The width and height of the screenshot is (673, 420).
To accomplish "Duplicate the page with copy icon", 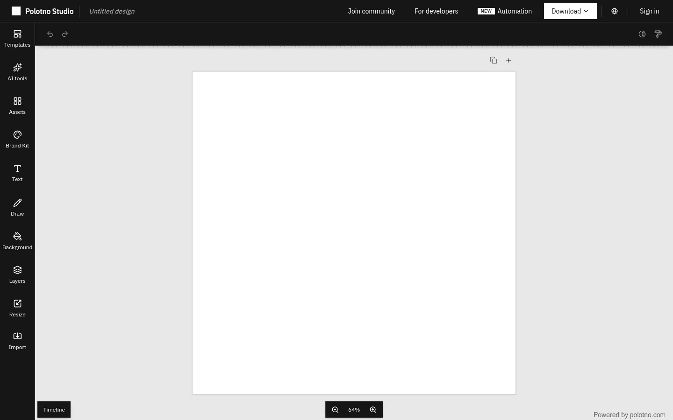I will [x=494, y=60].
